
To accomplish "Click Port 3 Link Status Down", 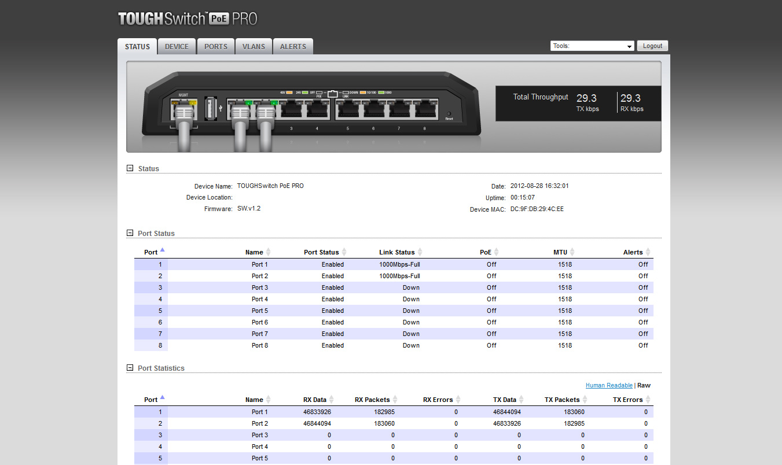I will click(411, 287).
